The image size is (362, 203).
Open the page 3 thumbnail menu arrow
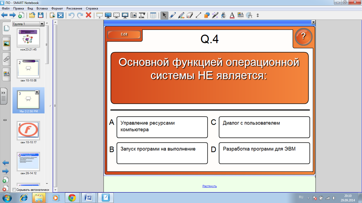[37, 92]
